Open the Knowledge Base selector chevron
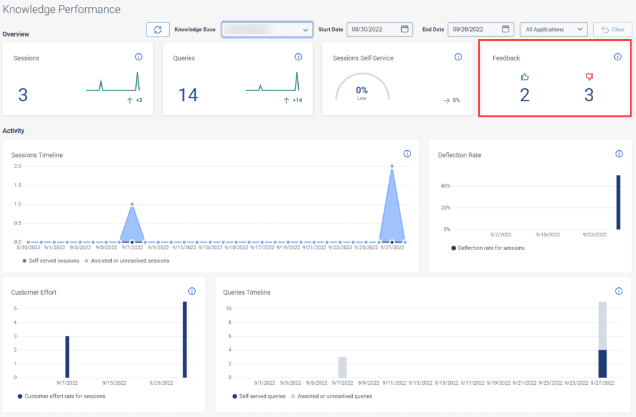This screenshot has width=636, height=417. tap(305, 29)
